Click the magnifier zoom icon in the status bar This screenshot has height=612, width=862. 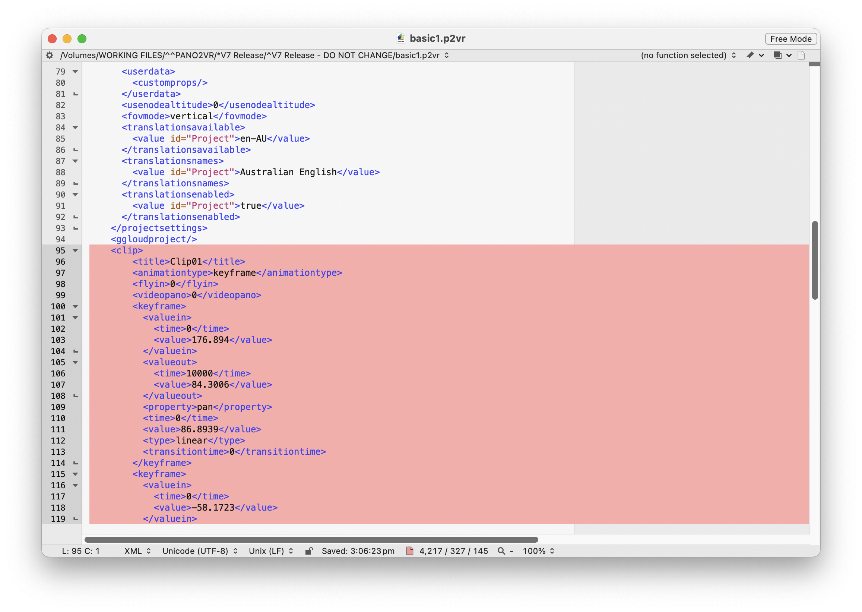(x=501, y=551)
